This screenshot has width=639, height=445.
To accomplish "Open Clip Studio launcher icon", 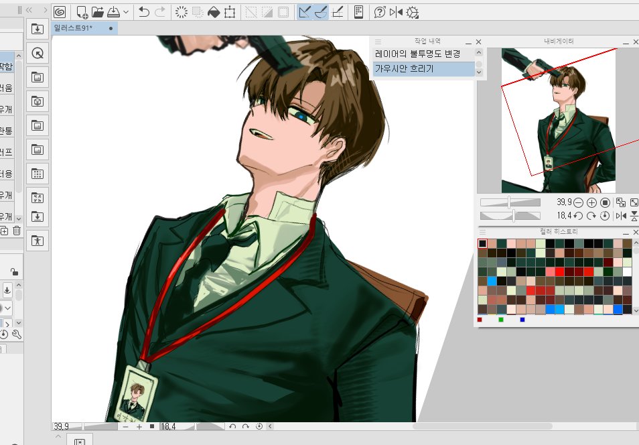I will 60,12.
